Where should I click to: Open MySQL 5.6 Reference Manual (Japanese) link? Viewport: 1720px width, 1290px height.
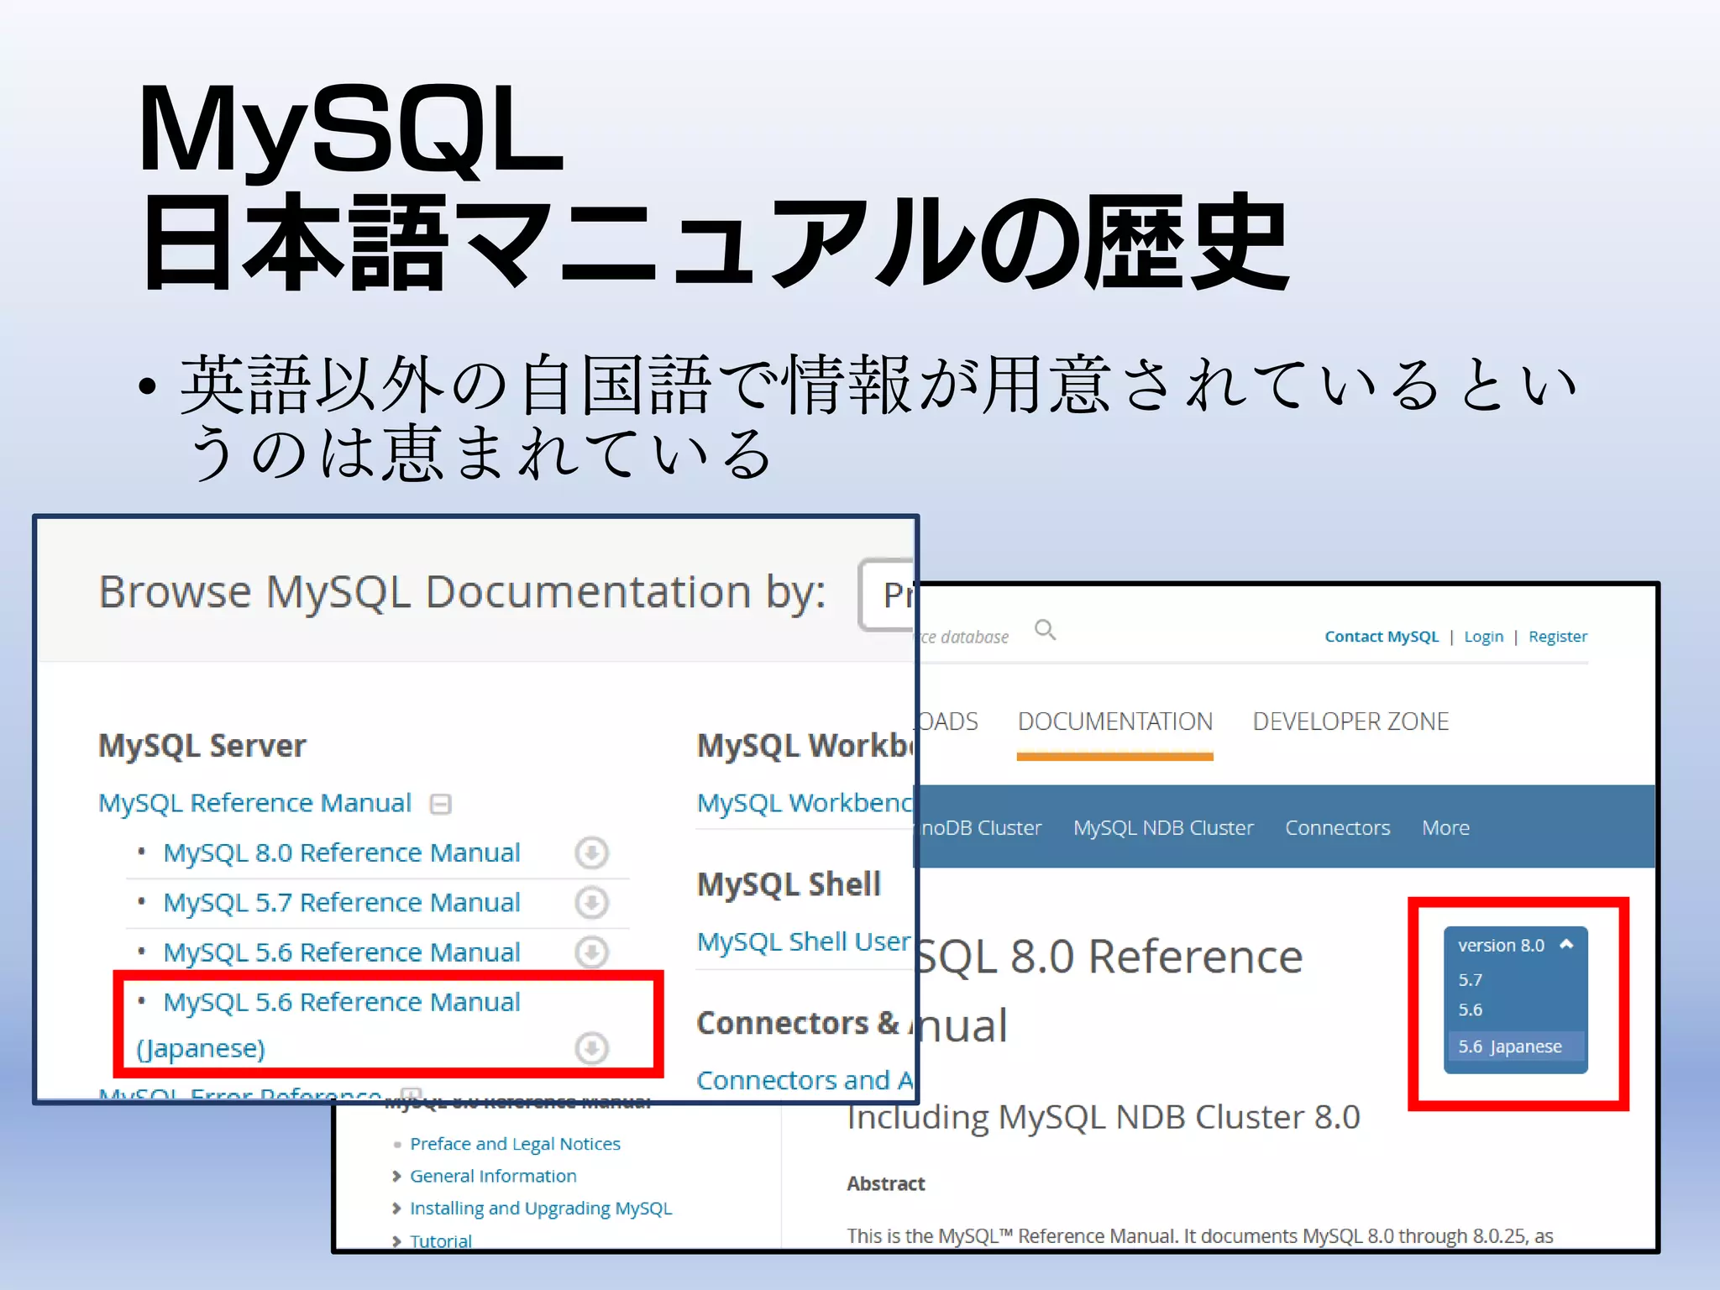coord(328,1025)
